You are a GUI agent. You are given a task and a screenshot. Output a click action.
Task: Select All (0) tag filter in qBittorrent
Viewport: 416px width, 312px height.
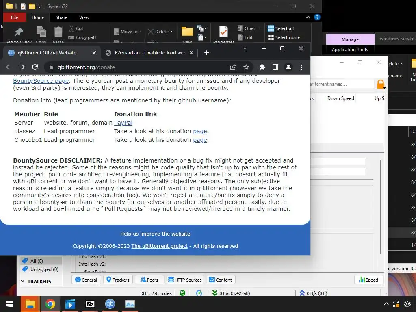click(x=41, y=261)
